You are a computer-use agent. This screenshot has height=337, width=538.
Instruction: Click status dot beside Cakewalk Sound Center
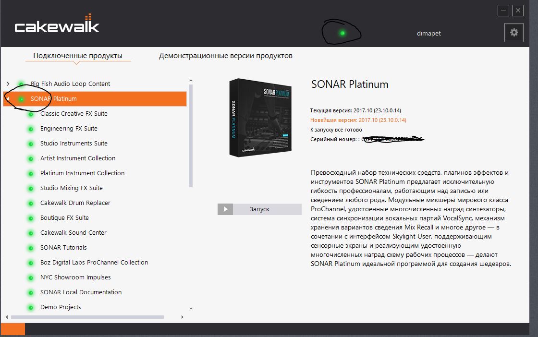31,233
